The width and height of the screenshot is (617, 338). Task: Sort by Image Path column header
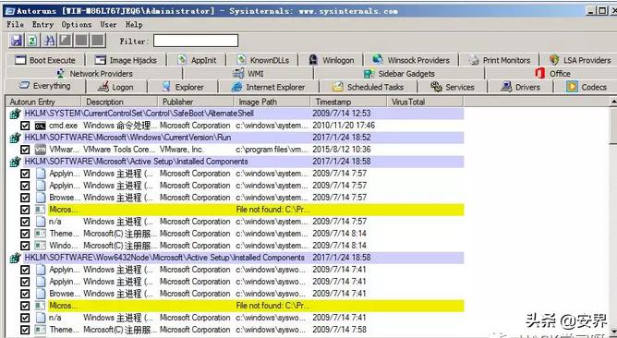point(272,102)
